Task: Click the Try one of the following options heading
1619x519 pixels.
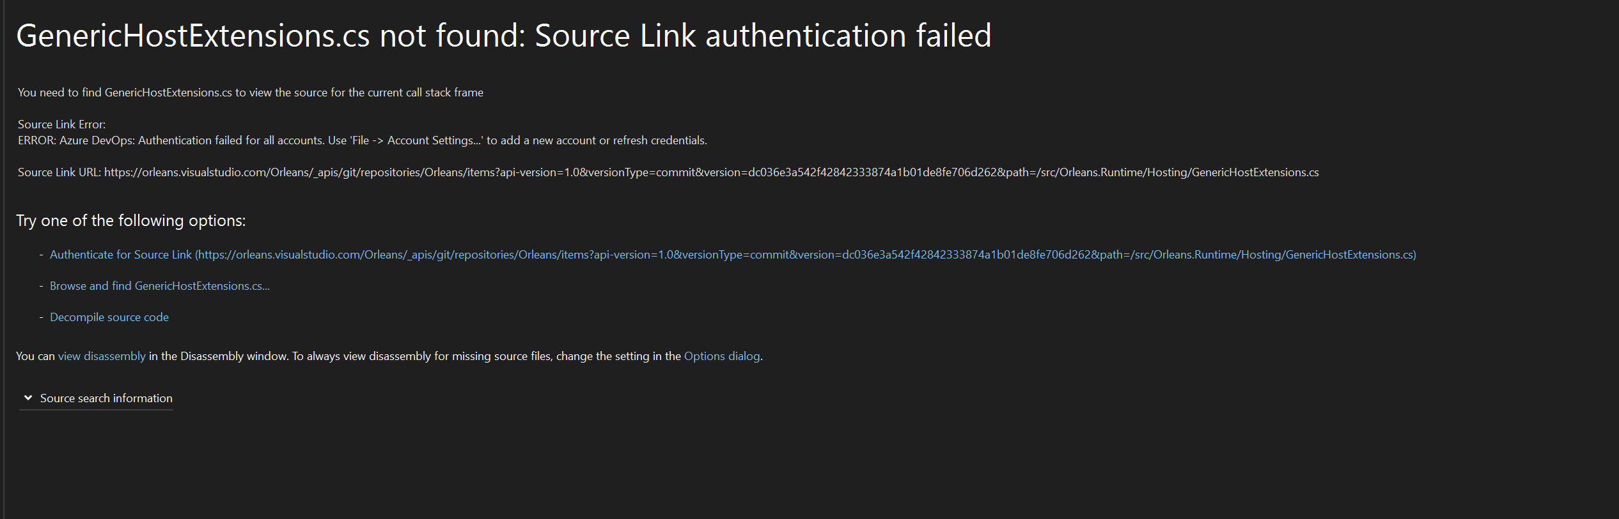Action: (x=131, y=220)
